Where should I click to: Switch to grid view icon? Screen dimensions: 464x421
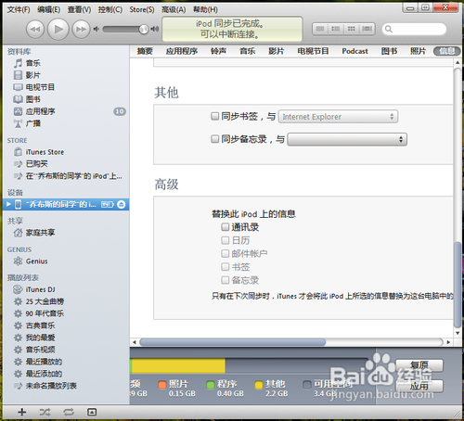click(352, 29)
